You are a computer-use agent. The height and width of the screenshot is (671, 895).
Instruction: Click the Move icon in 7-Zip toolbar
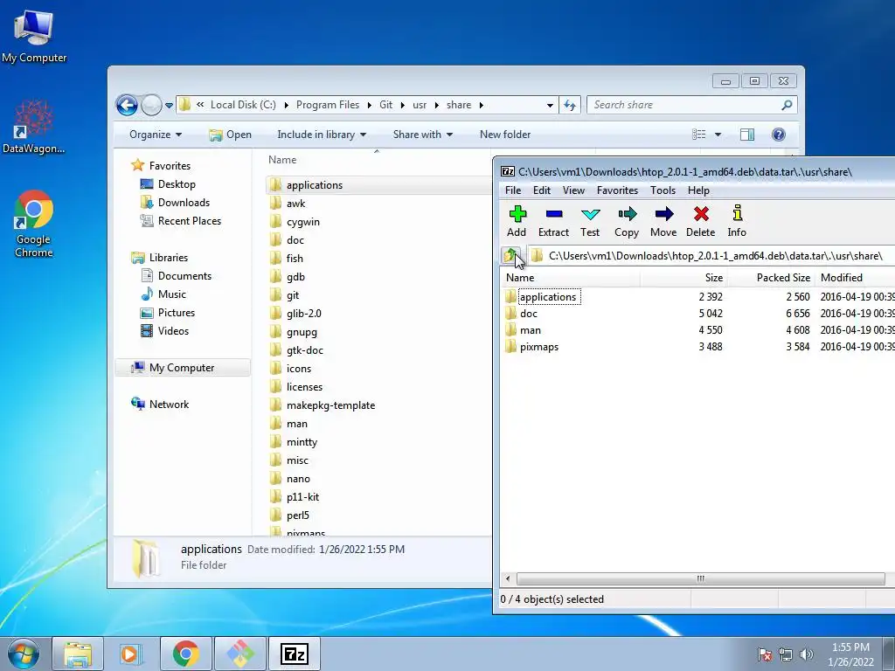[663, 221]
